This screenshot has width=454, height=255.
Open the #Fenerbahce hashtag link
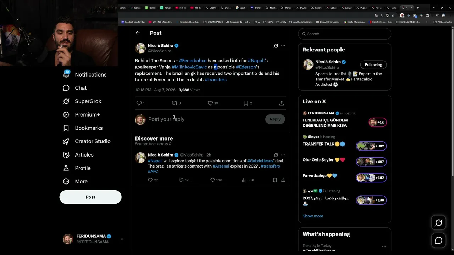click(x=193, y=61)
